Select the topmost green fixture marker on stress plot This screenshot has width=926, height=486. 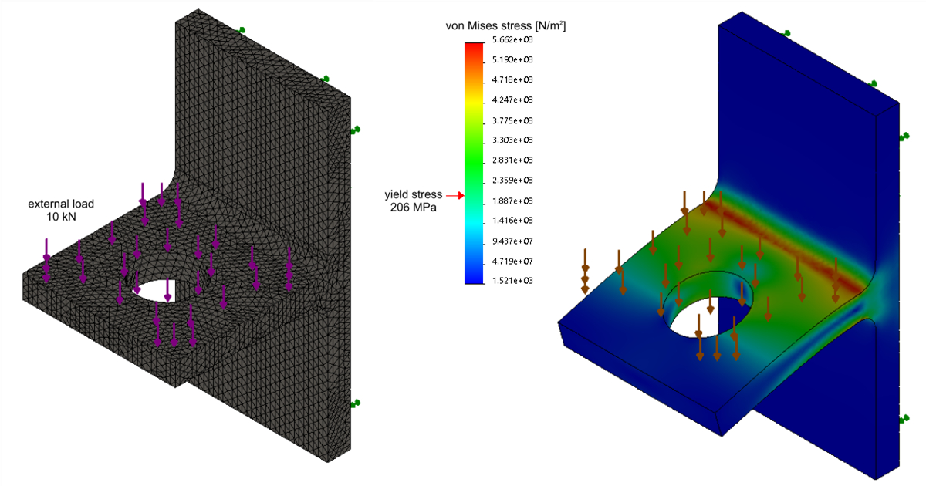tap(786, 33)
